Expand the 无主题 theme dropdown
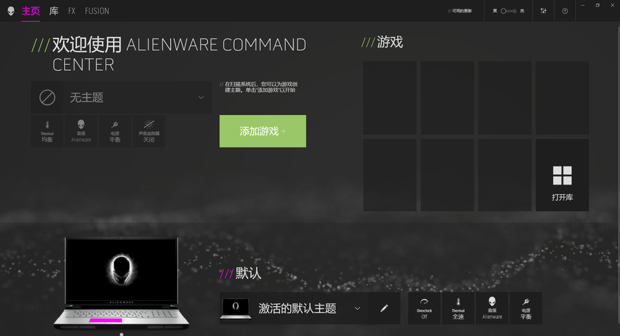620x336 pixels. pos(200,98)
